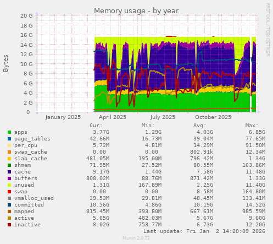273x244 pixels.
Task: Select the 'shmem' legend label
Action: (x=23, y=165)
